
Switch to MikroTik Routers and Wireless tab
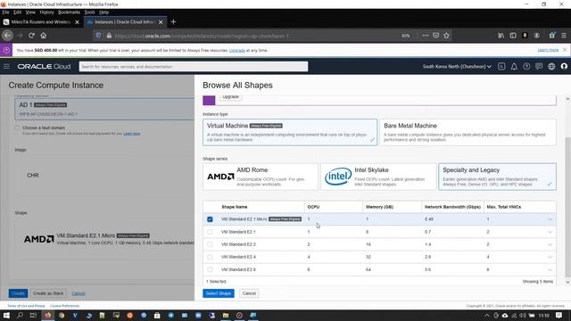tap(41, 21)
